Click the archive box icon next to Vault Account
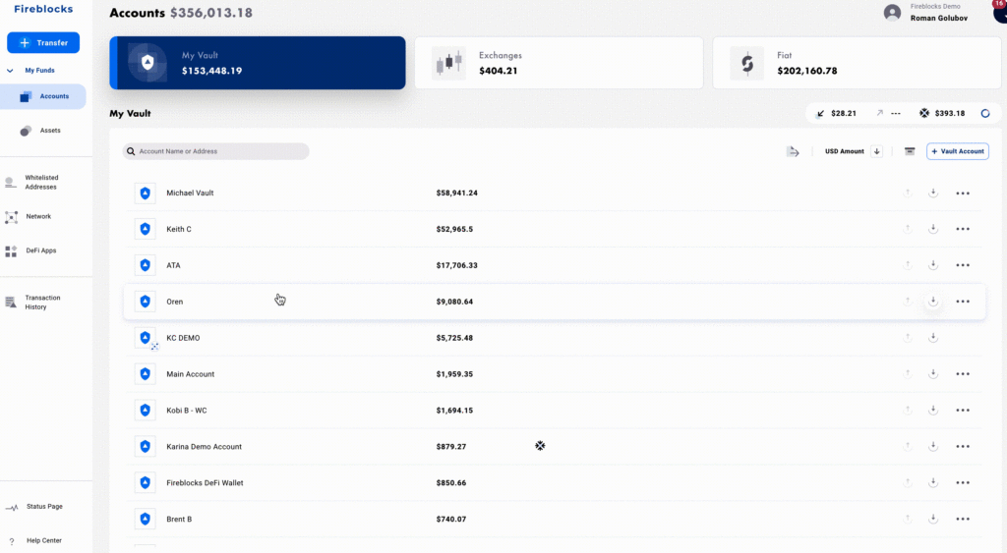The height and width of the screenshot is (553, 1007). (x=910, y=151)
